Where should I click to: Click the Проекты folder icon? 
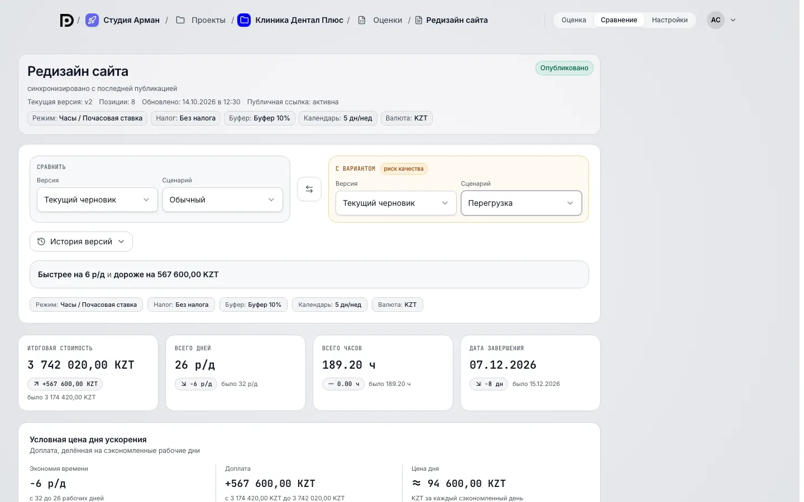pos(180,20)
